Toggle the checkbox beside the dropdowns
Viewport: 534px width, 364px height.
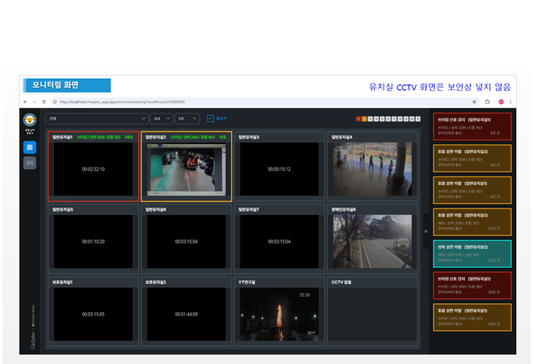(210, 118)
